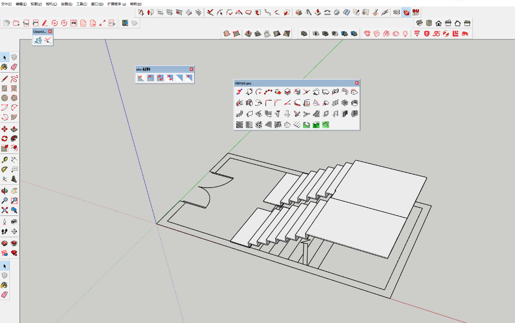Image resolution: width=515 pixels, height=323 pixels.
Task: Click the red SketchUp logo toolbar icon
Action: pos(406,12)
